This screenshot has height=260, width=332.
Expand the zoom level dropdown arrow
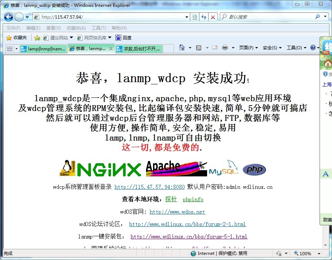pos(318,253)
